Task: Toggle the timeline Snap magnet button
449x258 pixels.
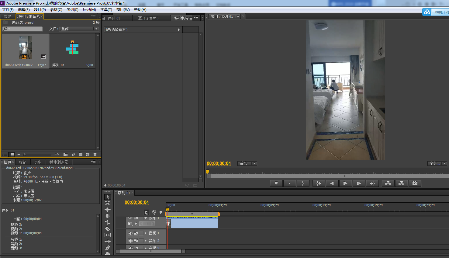Action: click(x=147, y=212)
